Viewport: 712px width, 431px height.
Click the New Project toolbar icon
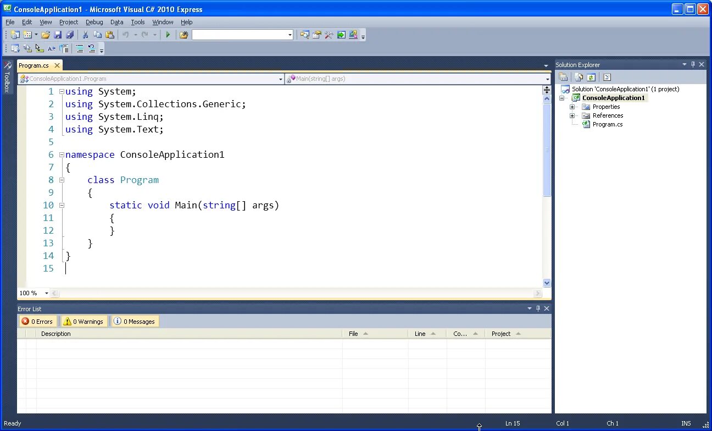pos(15,35)
